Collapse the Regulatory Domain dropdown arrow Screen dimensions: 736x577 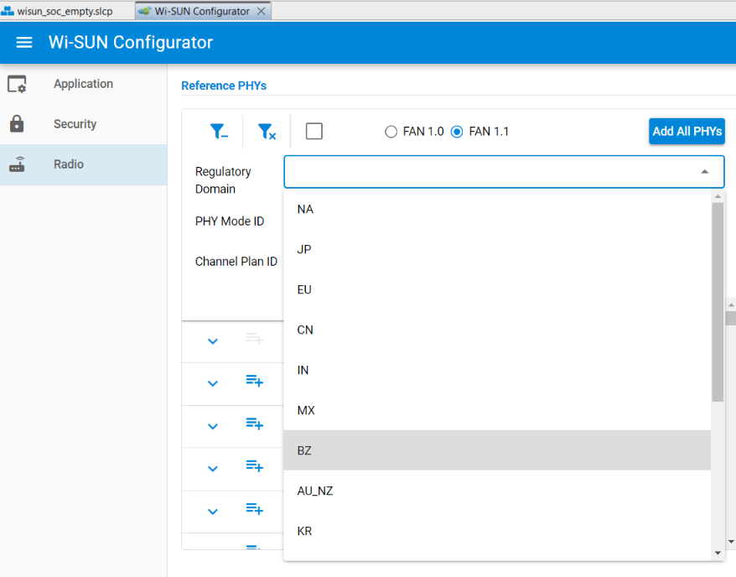(705, 172)
